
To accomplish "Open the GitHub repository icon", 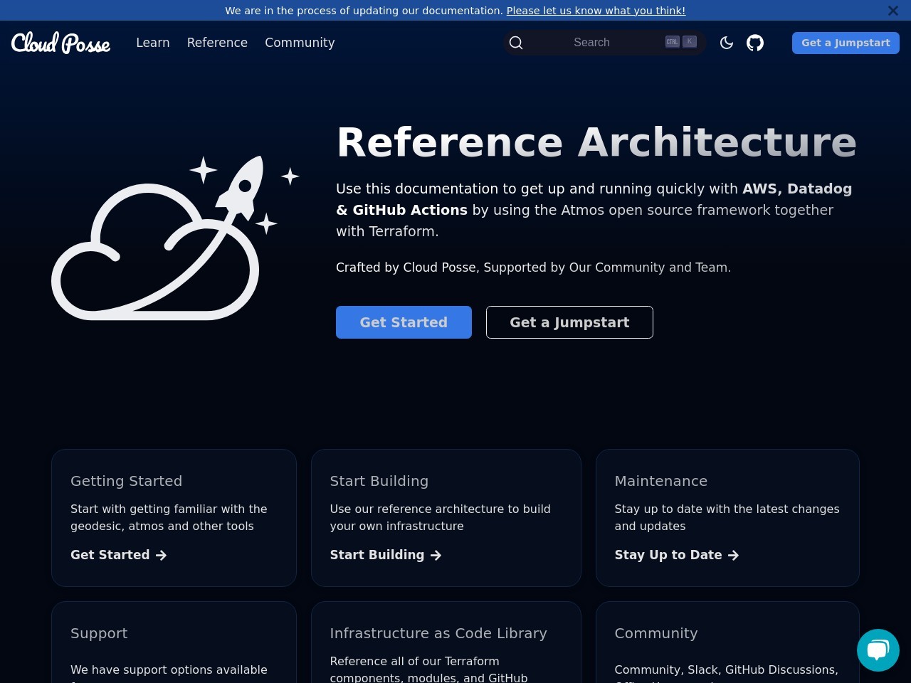I will click(755, 43).
